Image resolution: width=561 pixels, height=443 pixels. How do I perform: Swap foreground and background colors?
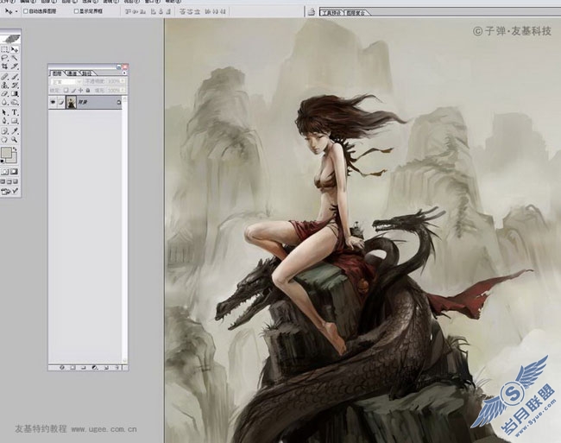pos(15,149)
